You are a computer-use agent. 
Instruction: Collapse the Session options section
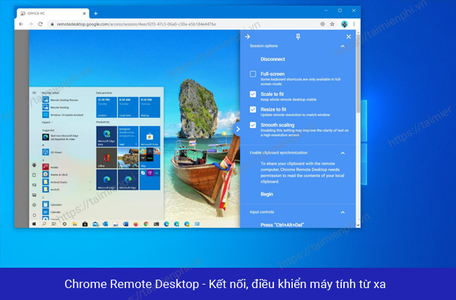tap(343, 46)
